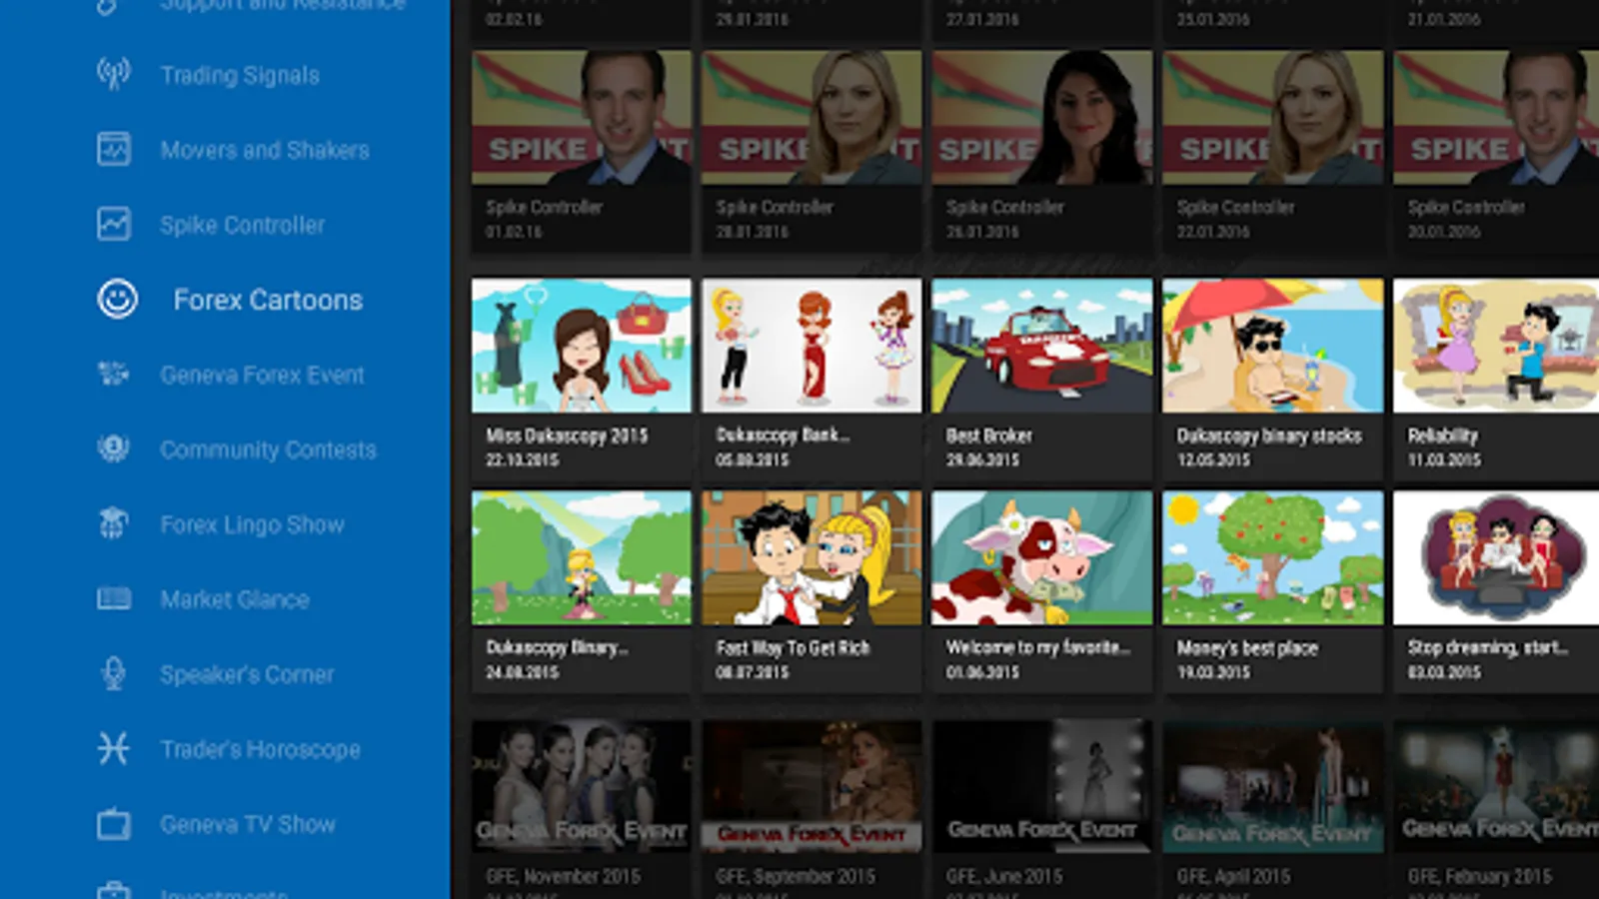
Task: Play the Spike Controller video dated 01.02.16
Action: pyautogui.click(x=581, y=118)
